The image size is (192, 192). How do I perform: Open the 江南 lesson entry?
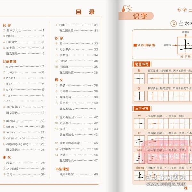point(9,174)
